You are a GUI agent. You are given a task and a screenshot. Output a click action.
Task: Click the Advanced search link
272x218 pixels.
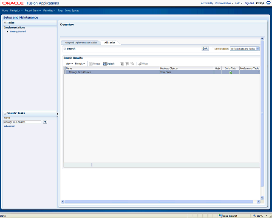click(x=9, y=126)
